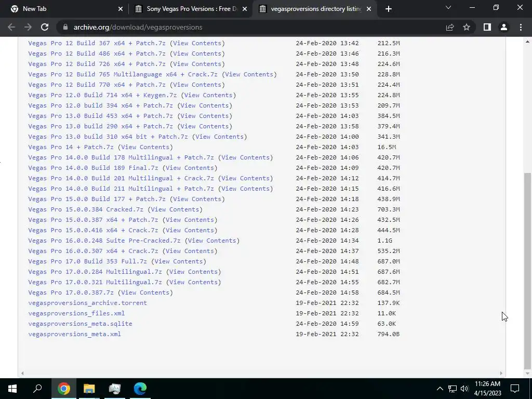Download Vegas Pro 17.0.0.387.7z
532x399 pixels.
pyautogui.click(x=71, y=292)
